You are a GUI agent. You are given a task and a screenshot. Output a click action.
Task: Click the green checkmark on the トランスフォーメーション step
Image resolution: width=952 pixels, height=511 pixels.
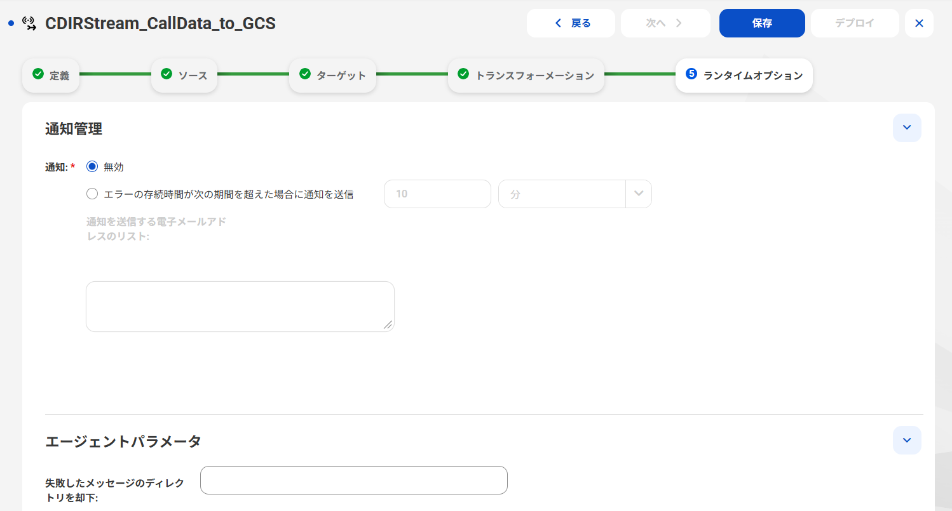point(463,74)
